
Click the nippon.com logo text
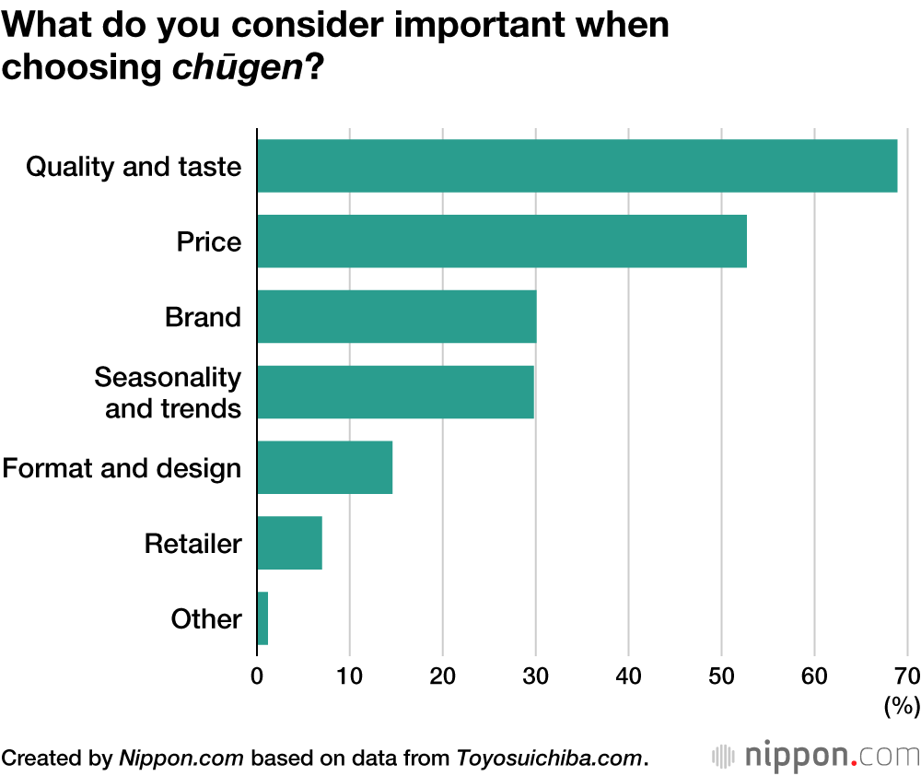[x=831, y=756]
